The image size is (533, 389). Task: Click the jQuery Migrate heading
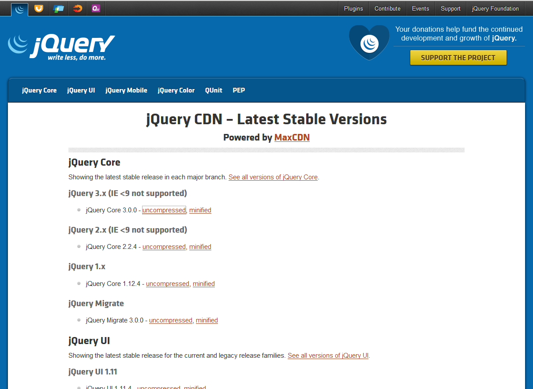coord(96,304)
